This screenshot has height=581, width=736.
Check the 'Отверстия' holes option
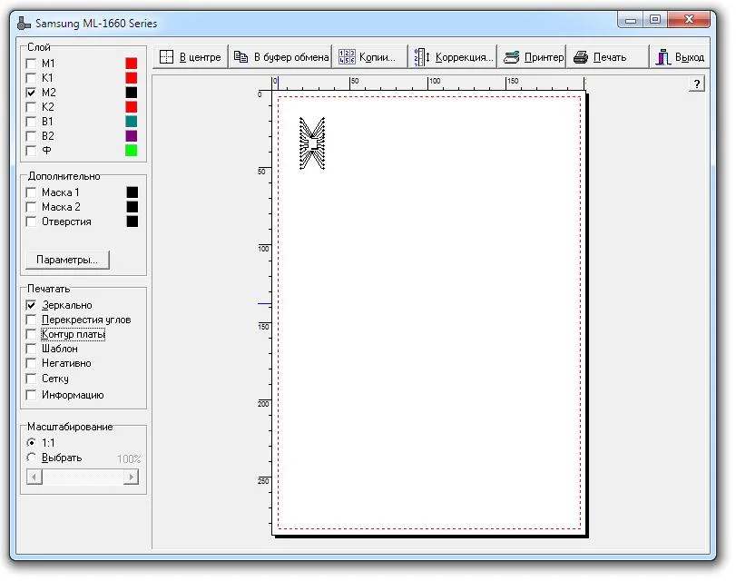coord(31,222)
